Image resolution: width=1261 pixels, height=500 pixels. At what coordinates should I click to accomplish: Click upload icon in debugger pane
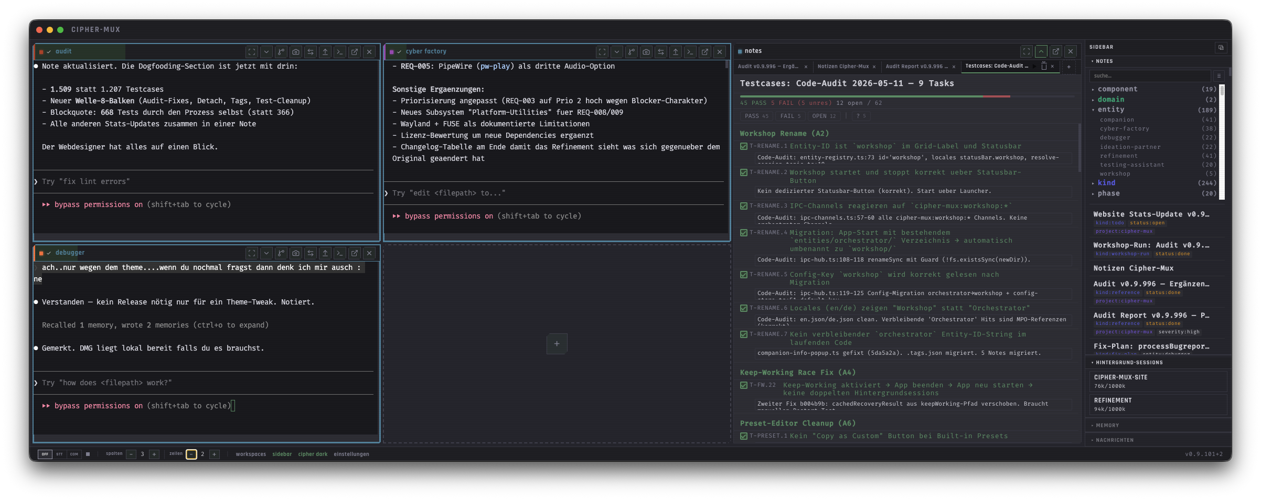click(x=325, y=253)
